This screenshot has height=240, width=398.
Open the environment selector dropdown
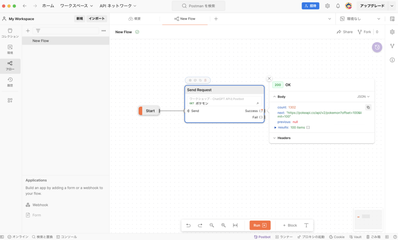pyautogui.click(x=360, y=19)
